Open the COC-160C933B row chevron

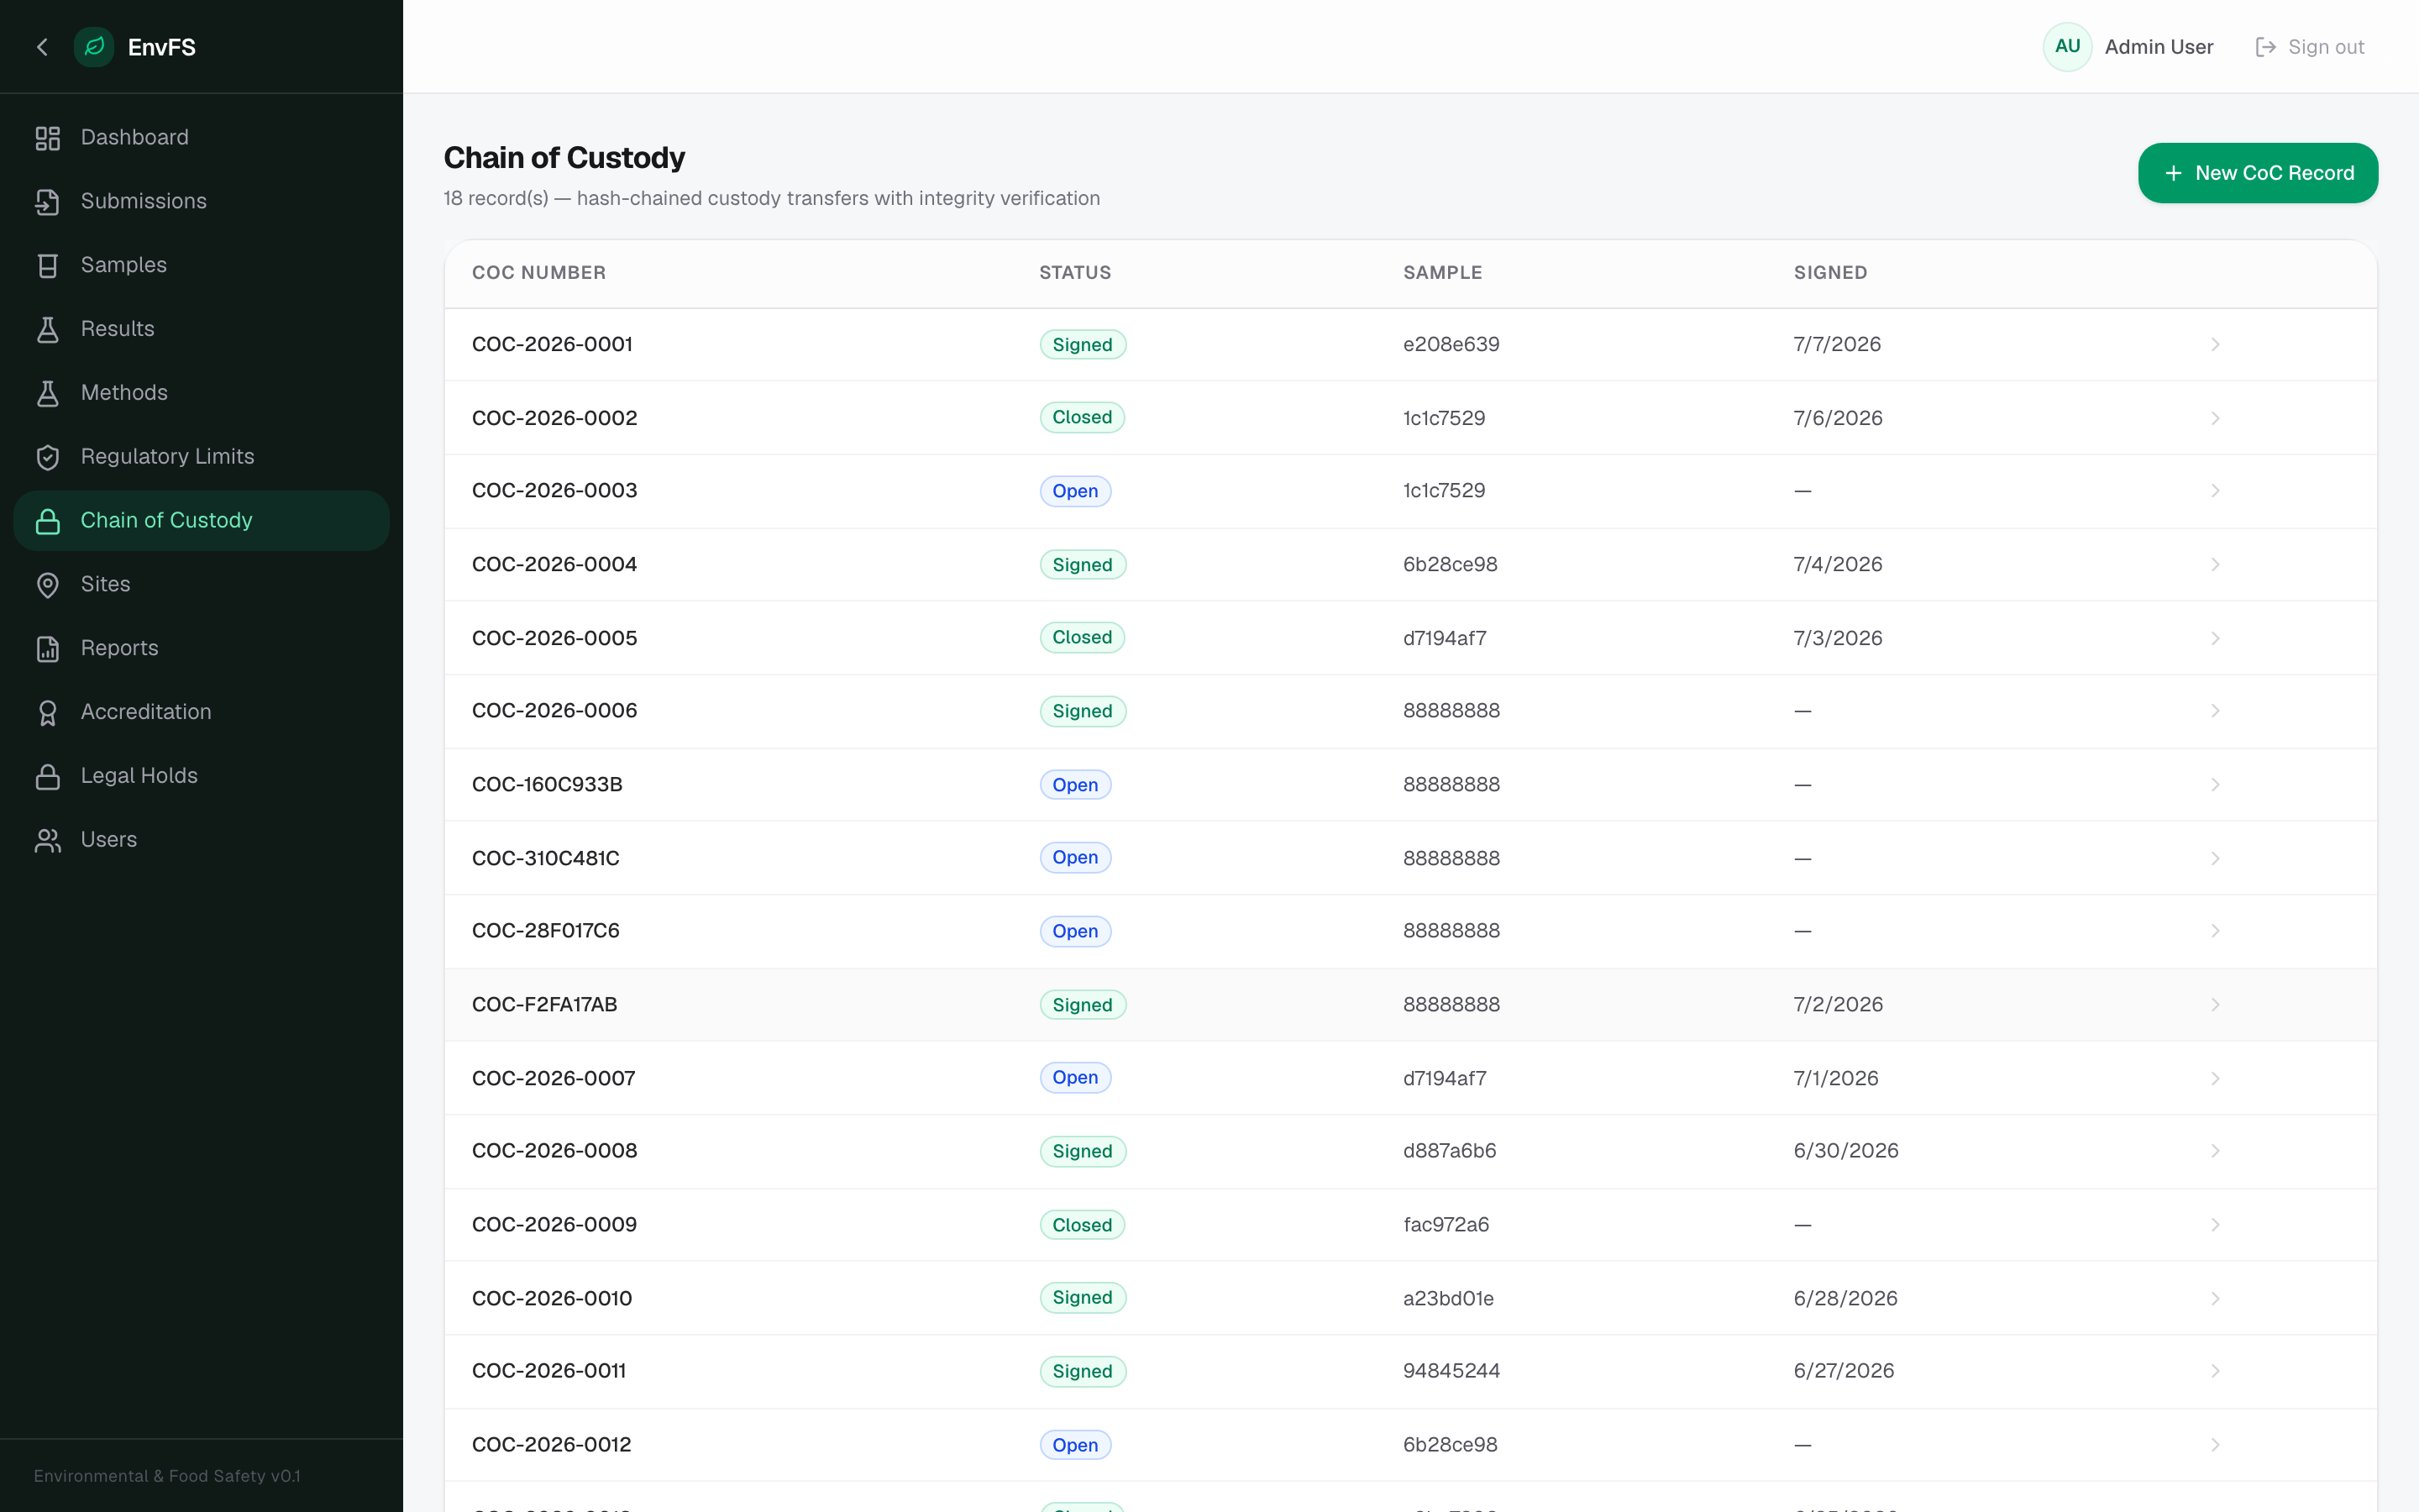pos(2215,785)
